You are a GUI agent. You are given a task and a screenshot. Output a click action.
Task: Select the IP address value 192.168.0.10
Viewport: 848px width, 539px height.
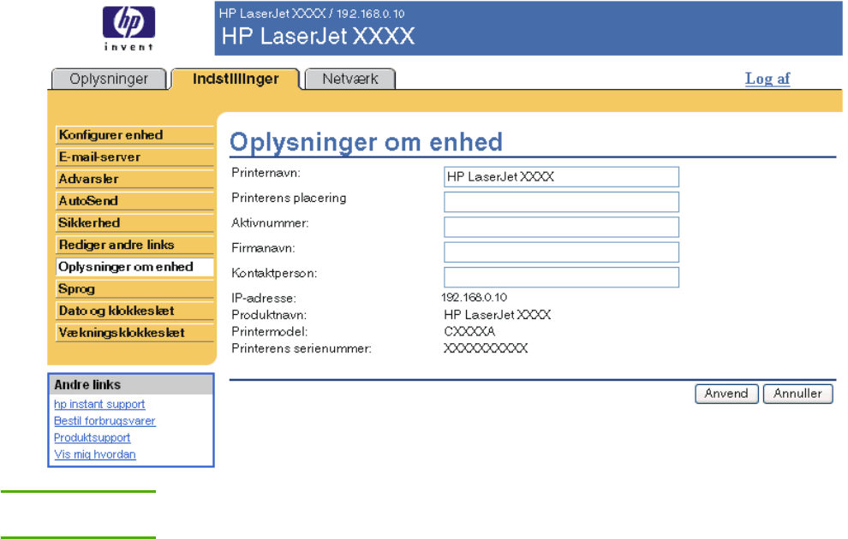[475, 298]
